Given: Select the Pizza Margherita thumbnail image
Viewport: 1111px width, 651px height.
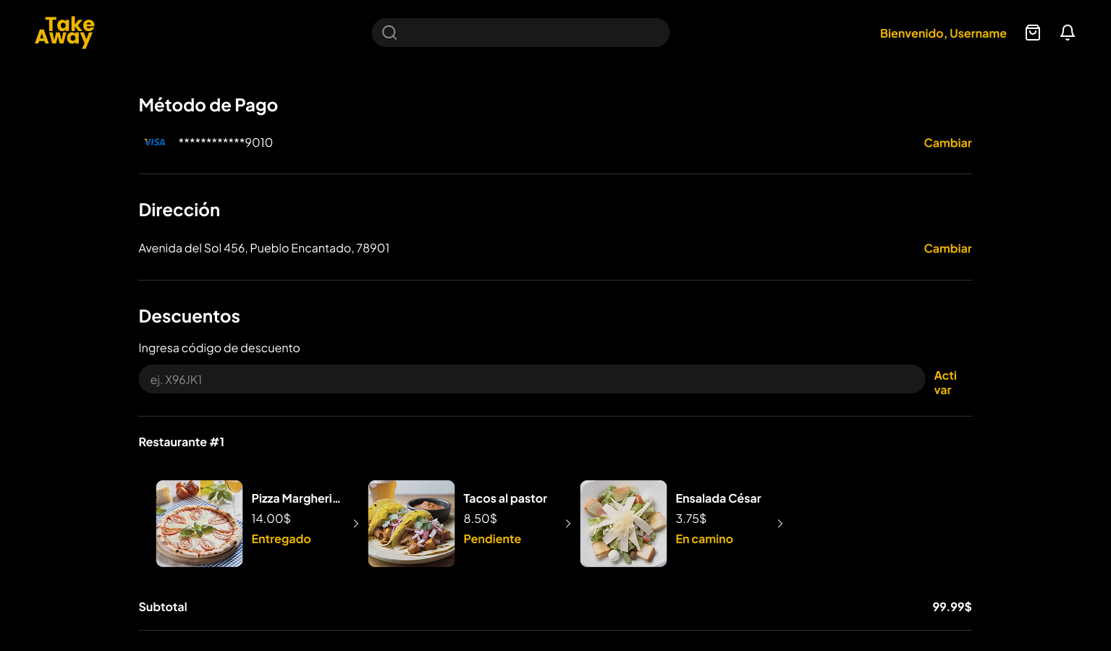Looking at the screenshot, I should [x=199, y=524].
